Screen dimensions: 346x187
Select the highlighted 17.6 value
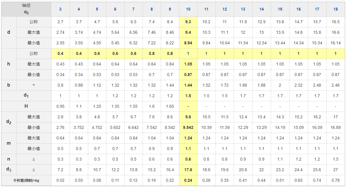[188, 170]
